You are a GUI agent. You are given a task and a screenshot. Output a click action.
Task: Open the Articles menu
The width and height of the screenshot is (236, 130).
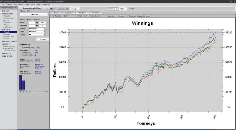(x=46, y=5)
